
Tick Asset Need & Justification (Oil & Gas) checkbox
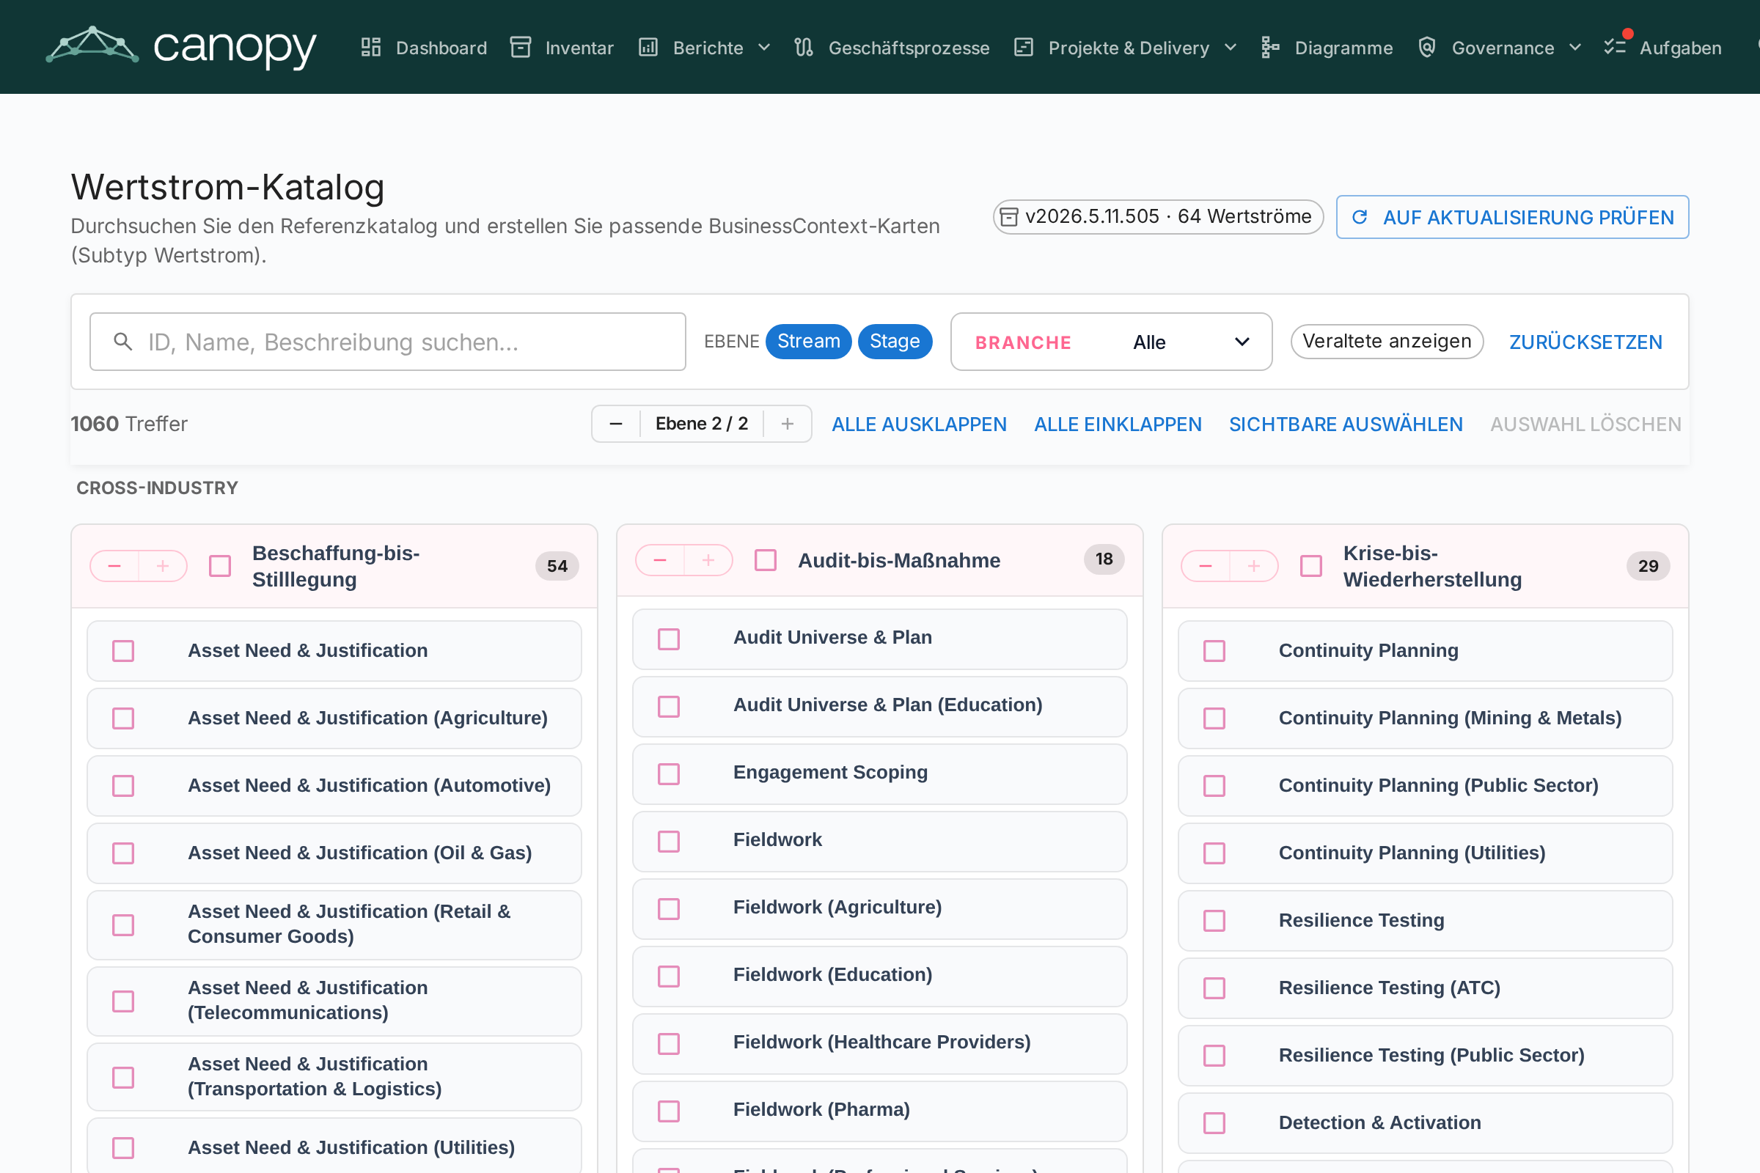coord(123,853)
